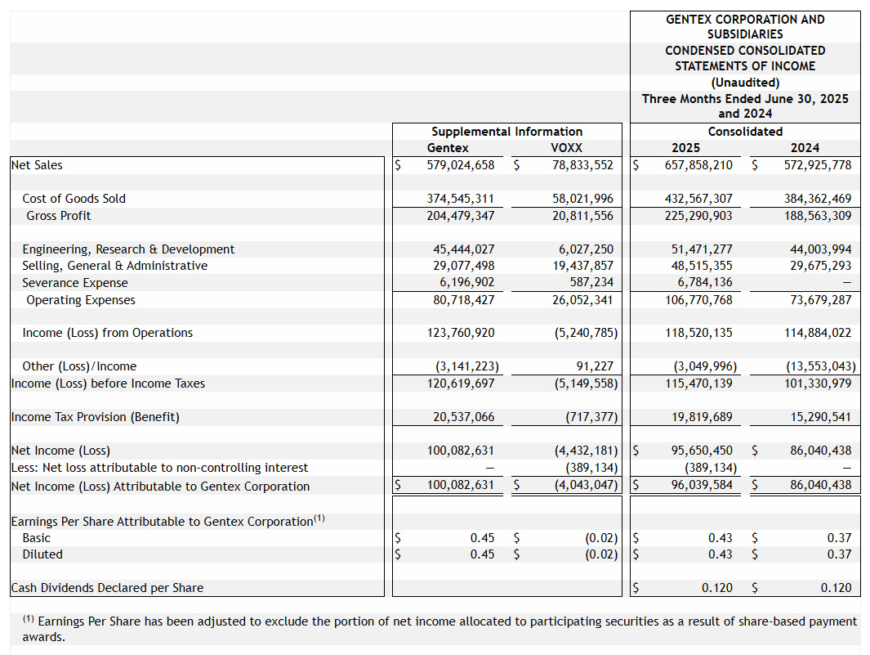
Task: Click the 2025 net income attributable value 96,039,584
Action: coord(698,486)
